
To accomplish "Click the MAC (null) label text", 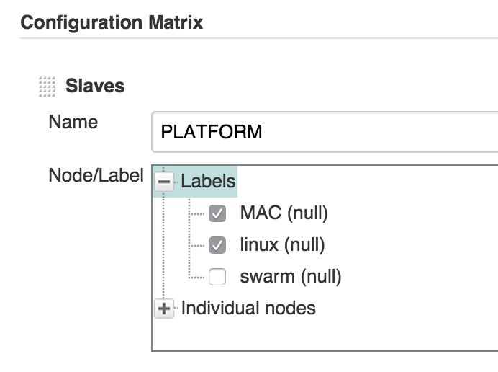I will tap(284, 213).
